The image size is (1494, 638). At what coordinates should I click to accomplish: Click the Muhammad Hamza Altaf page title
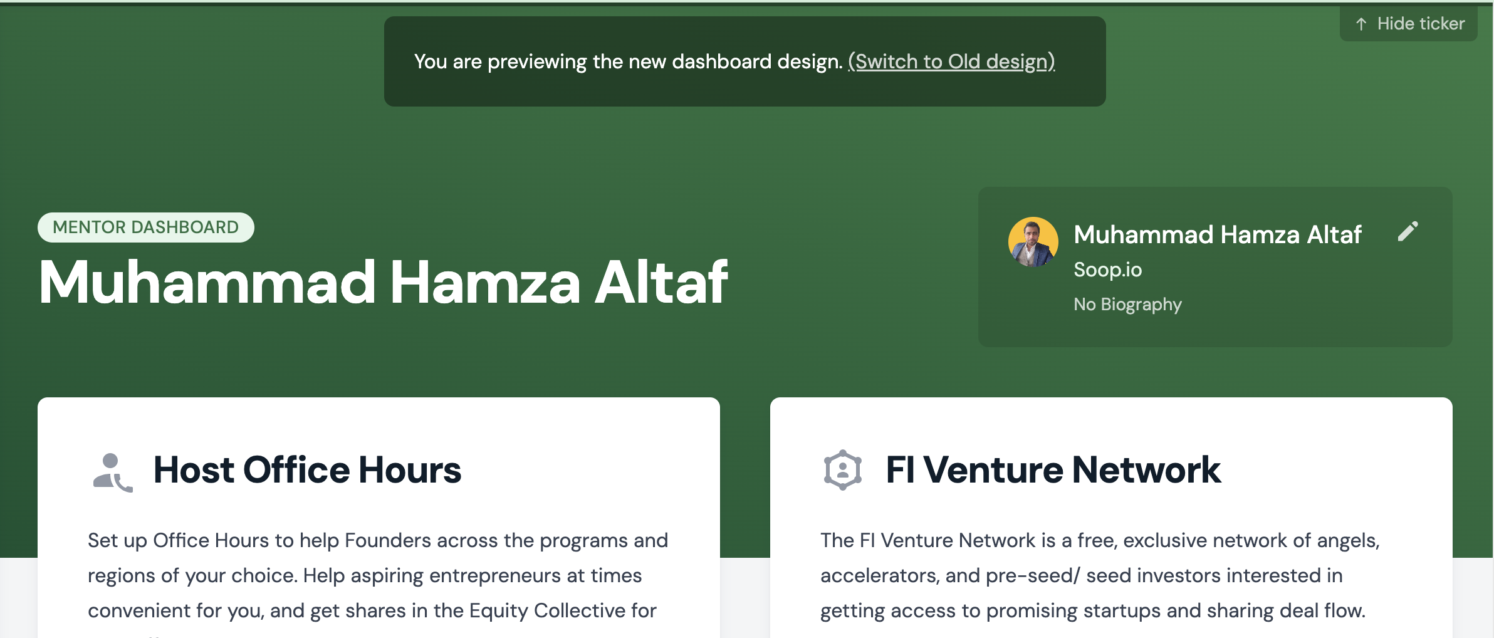[383, 283]
